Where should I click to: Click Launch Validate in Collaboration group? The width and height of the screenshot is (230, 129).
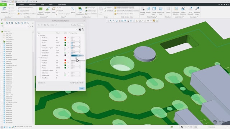[91, 14]
